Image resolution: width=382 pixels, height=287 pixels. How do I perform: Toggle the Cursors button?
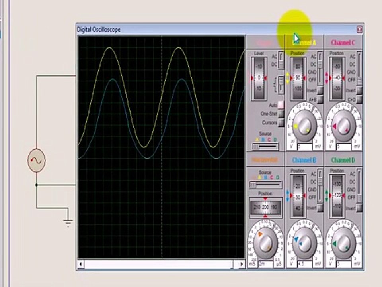[281, 122]
